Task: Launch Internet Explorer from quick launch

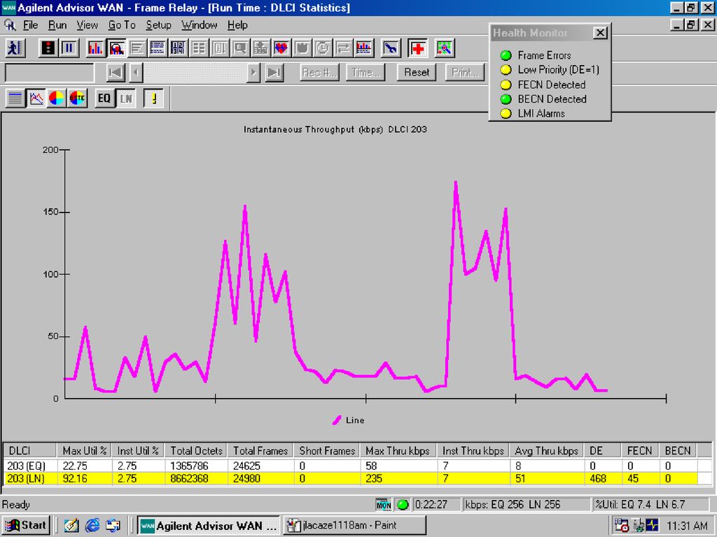Action: click(x=92, y=525)
